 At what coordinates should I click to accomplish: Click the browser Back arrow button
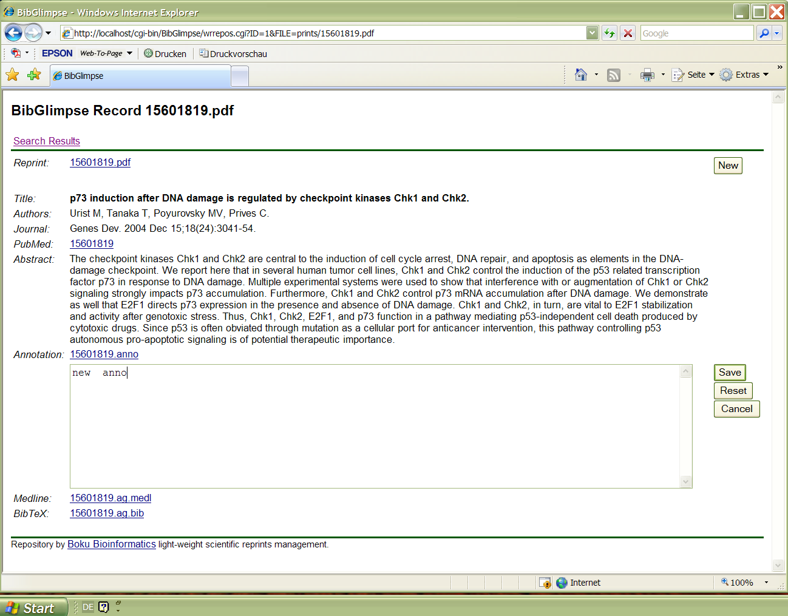click(x=13, y=33)
